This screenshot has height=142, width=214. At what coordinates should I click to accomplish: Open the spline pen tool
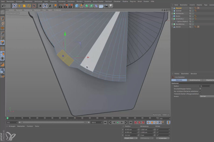[x=82, y=6]
